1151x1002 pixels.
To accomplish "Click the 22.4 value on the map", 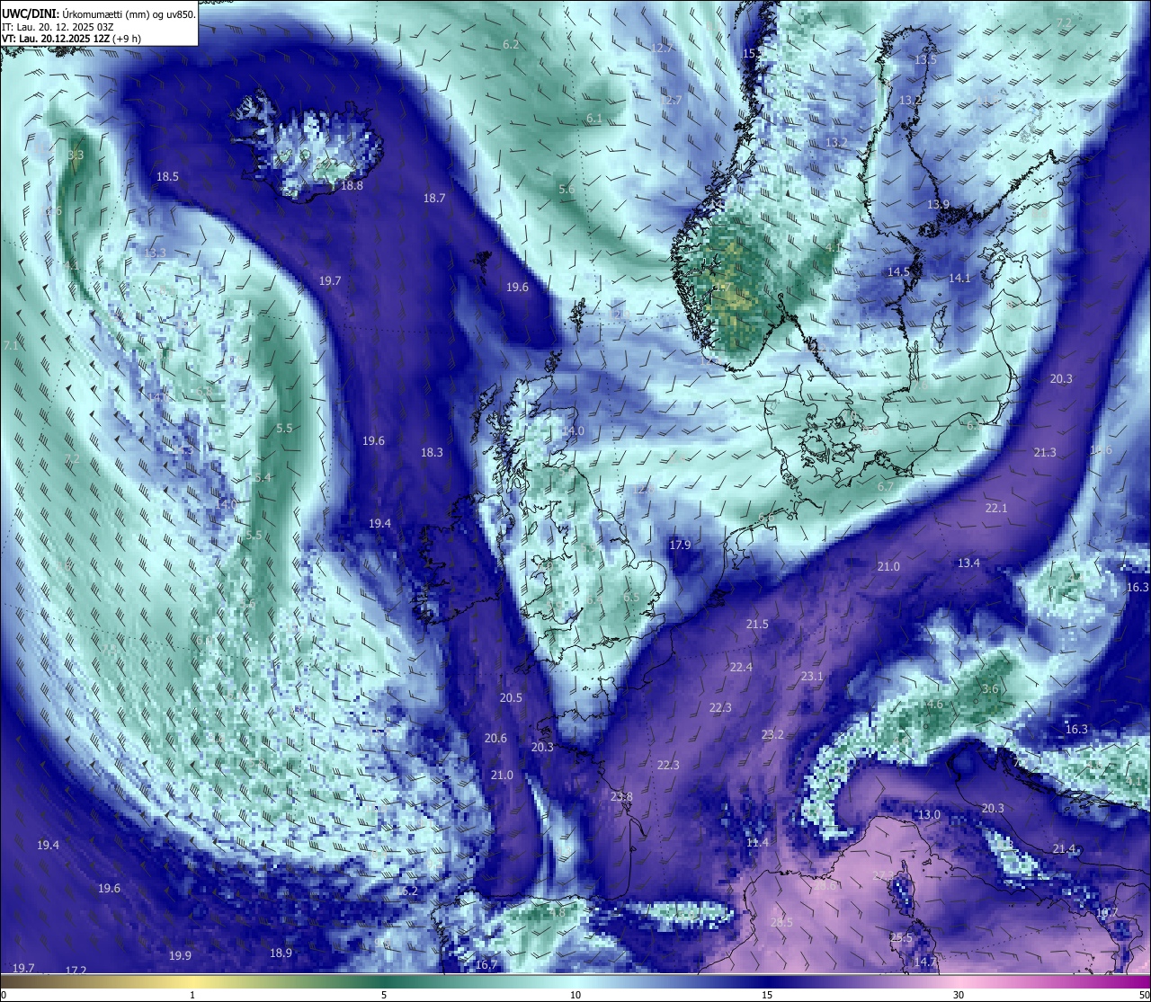I will (740, 668).
